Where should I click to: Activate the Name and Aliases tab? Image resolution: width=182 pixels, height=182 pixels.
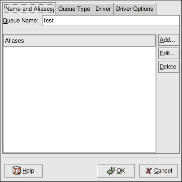[x=29, y=9]
